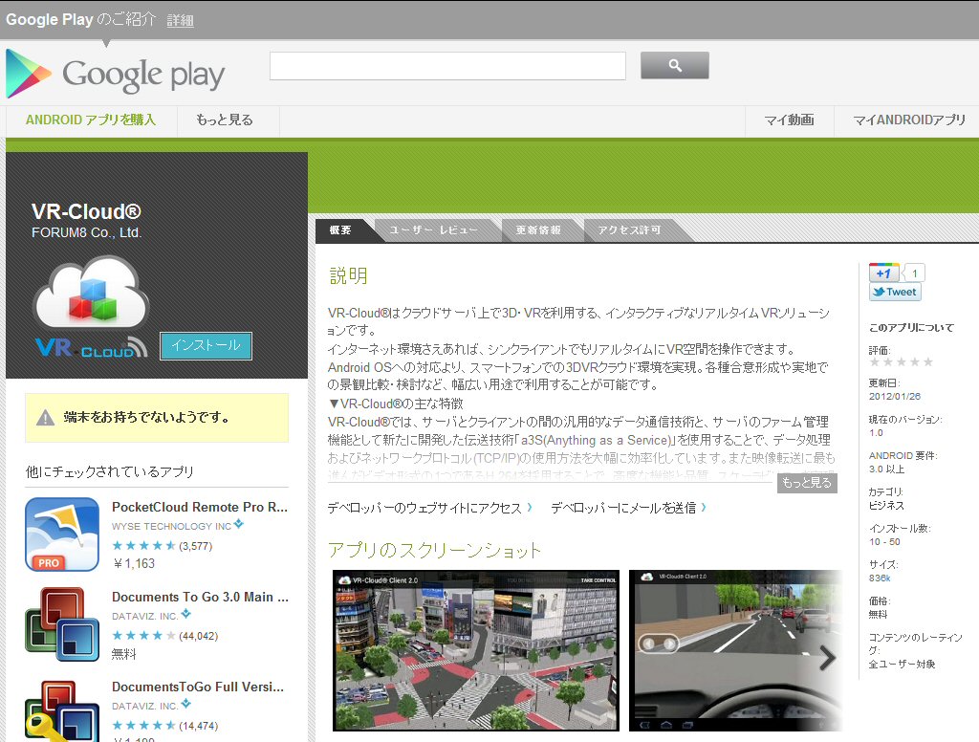The image size is (979, 742).
Task: Click the WYSE TECHNOLOGY INC developer link
Action: coord(172,527)
